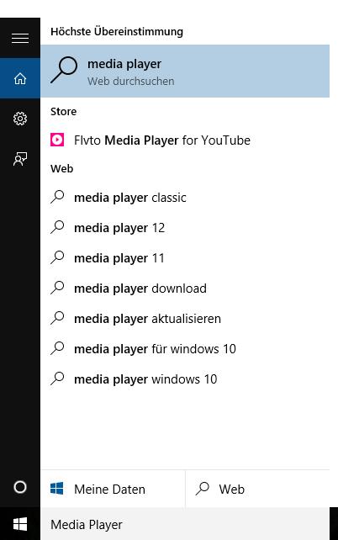Open top match media player web search
This screenshot has width=338, height=540.
tap(185, 71)
